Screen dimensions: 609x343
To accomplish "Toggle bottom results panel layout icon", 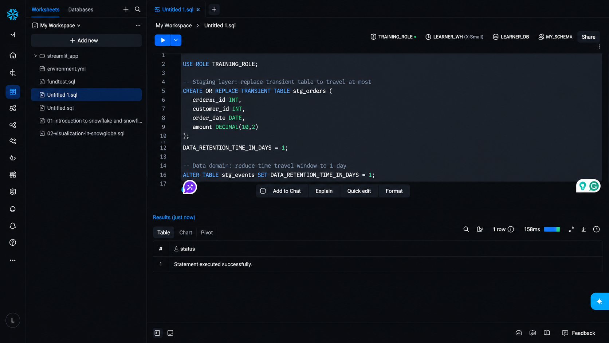I will click(x=170, y=333).
